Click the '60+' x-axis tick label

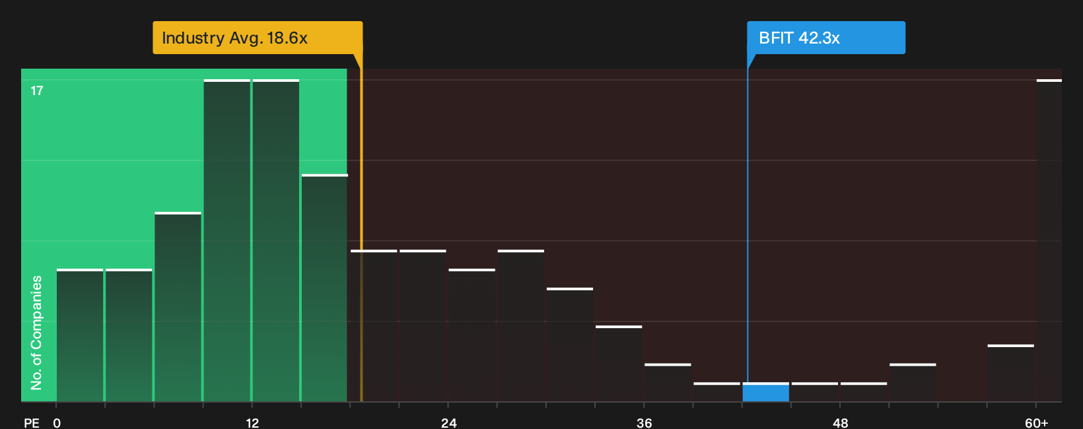1036,422
